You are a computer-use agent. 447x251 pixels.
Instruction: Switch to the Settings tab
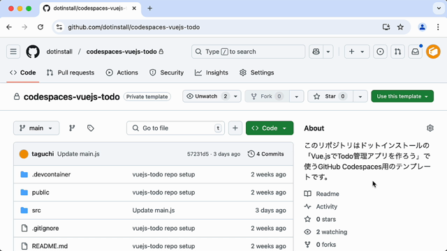point(256,73)
